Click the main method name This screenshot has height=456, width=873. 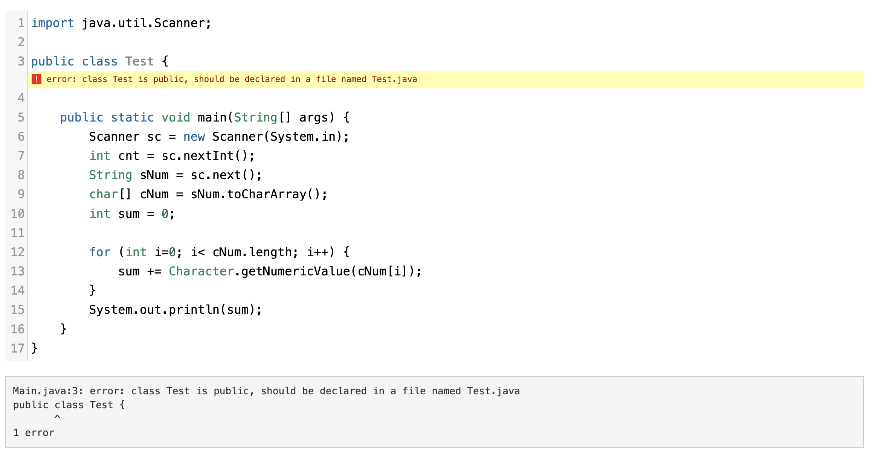[x=212, y=117]
